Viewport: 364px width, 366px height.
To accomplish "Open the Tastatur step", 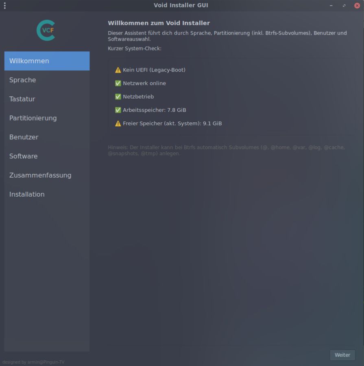I will 47,99.
